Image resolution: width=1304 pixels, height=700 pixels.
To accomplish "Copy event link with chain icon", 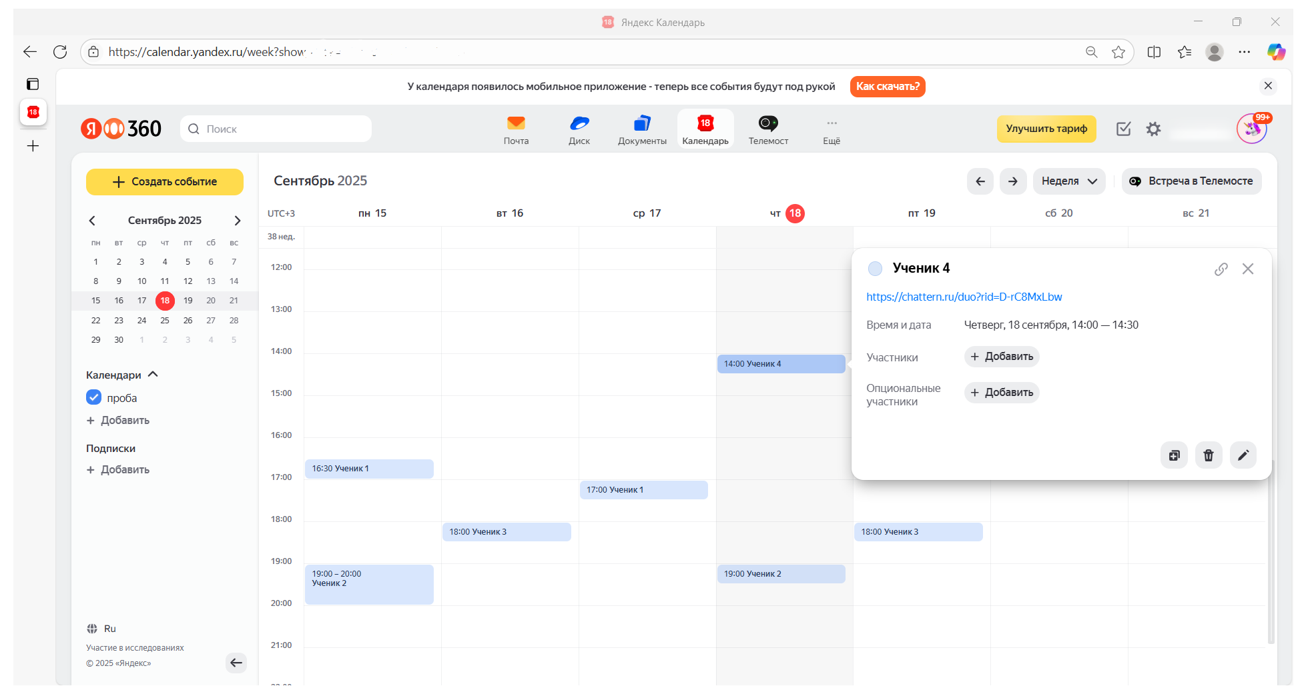I will 1221,269.
